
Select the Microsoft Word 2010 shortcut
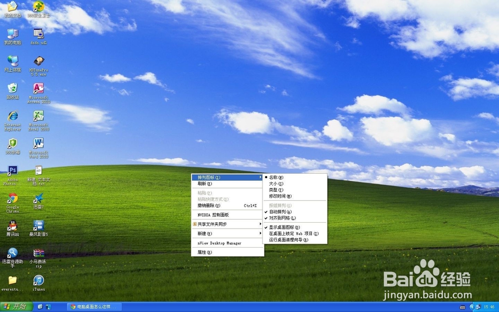pos(38,148)
